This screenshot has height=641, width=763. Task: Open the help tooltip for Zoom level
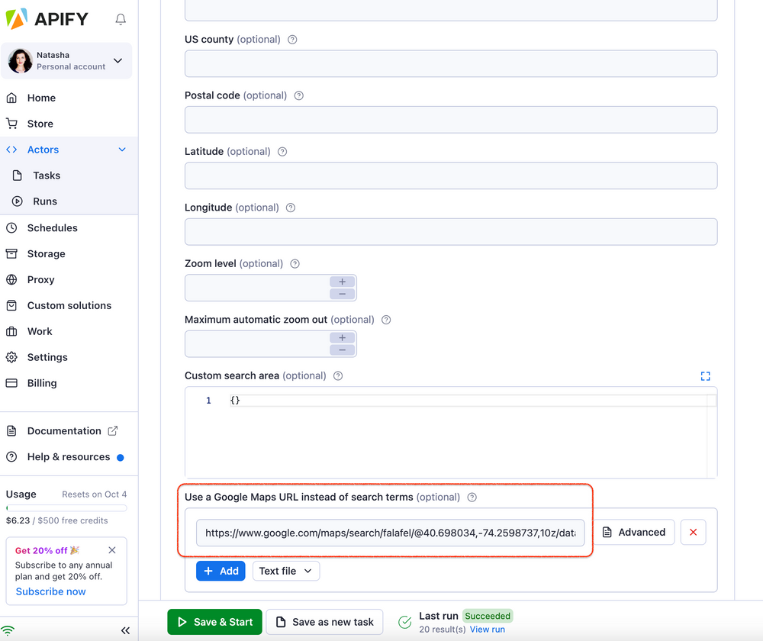click(x=295, y=263)
